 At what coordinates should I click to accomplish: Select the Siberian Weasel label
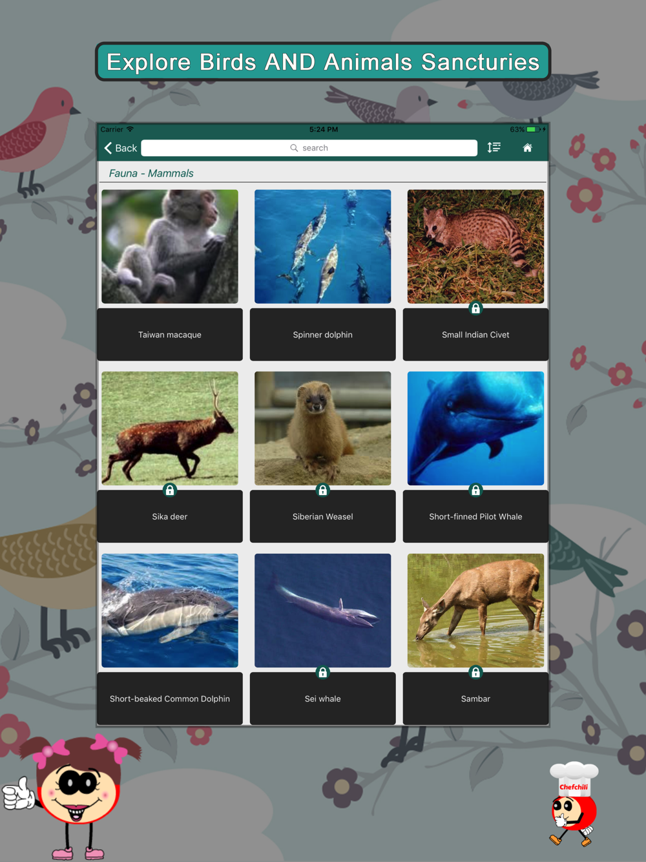pos(323,516)
